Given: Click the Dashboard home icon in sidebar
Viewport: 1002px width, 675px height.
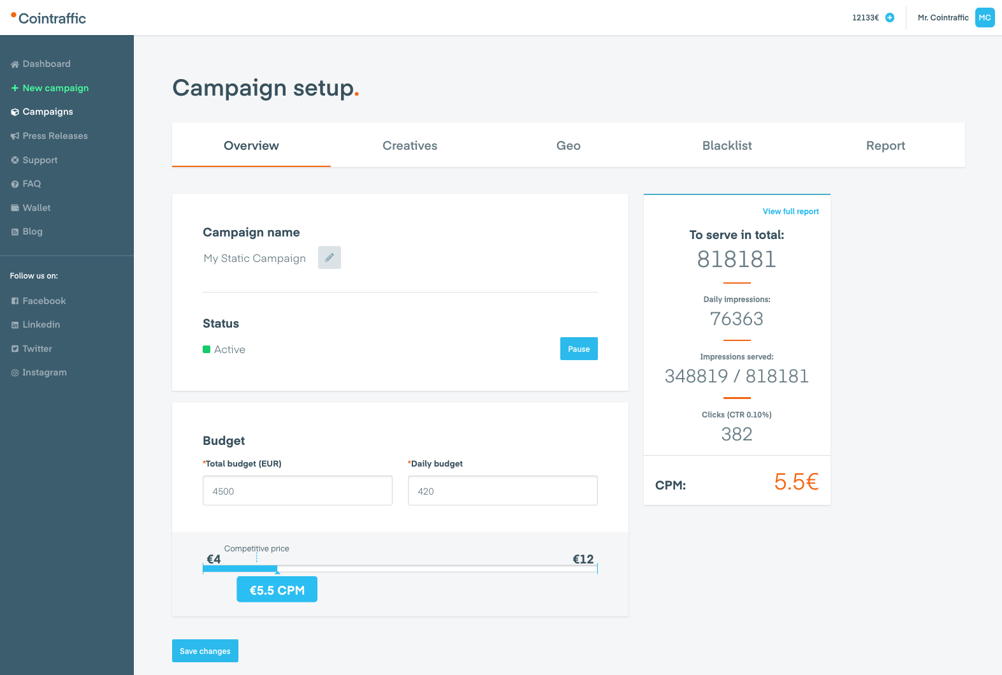Looking at the screenshot, I should [15, 64].
